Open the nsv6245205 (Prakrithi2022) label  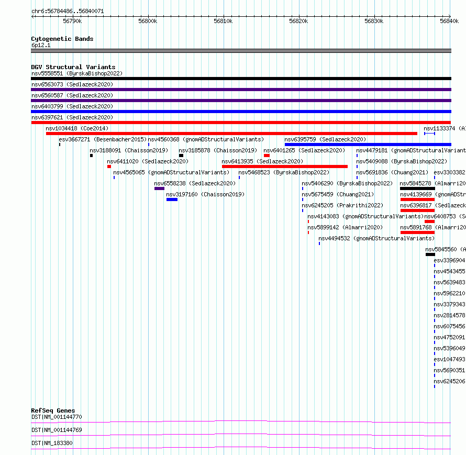click(x=342, y=205)
